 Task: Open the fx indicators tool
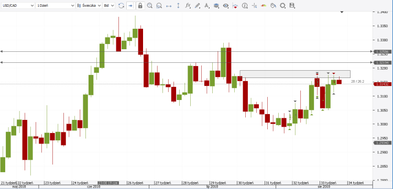pos(188,5)
